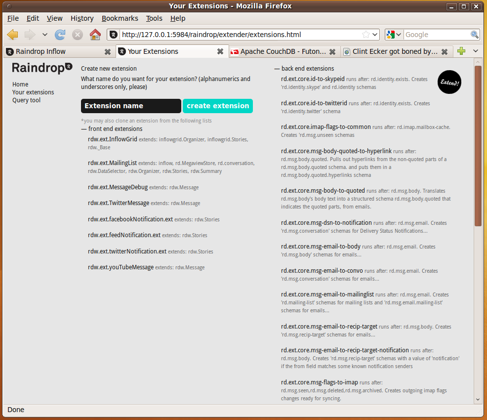Open a new tab with plus icon
487x420 pixels.
(461, 51)
